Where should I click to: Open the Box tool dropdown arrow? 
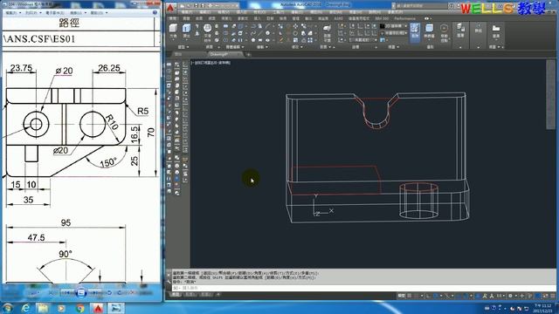click(x=173, y=40)
